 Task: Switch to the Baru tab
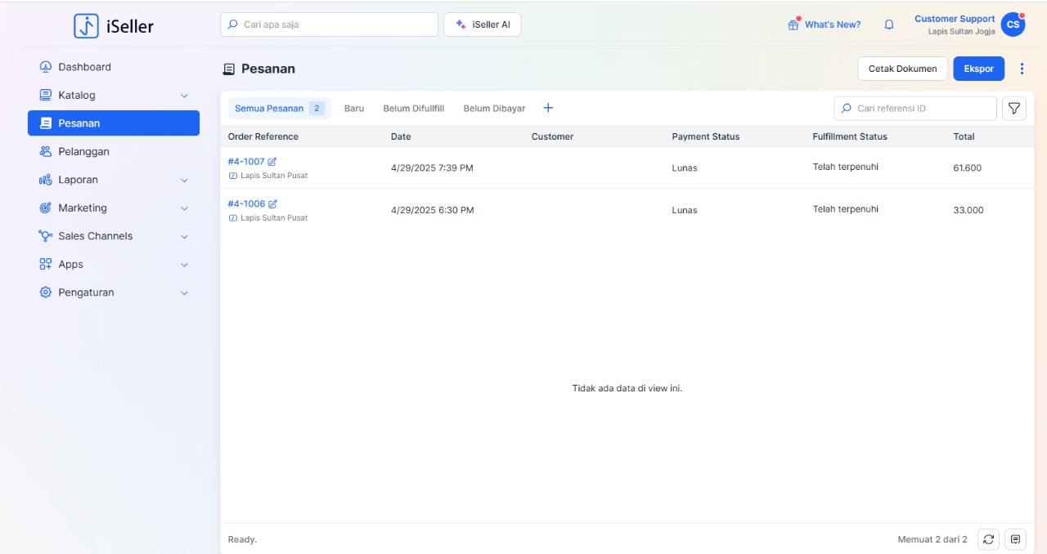(353, 109)
